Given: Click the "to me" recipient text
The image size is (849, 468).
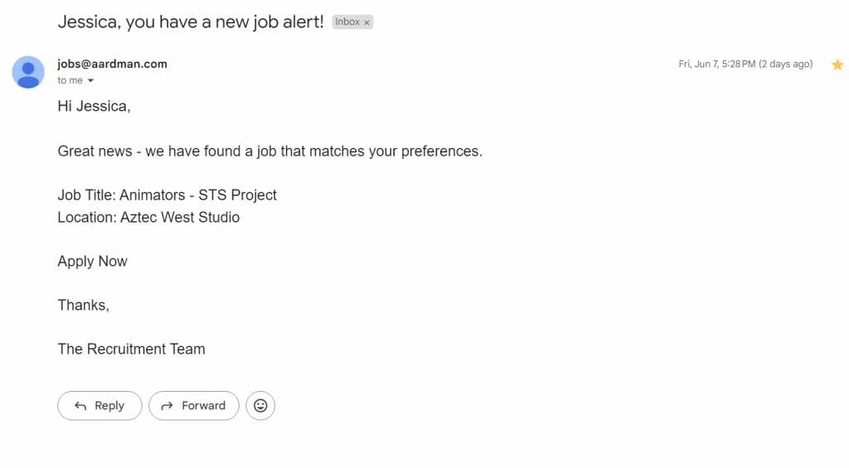Looking at the screenshot, I should click(70, 80).
